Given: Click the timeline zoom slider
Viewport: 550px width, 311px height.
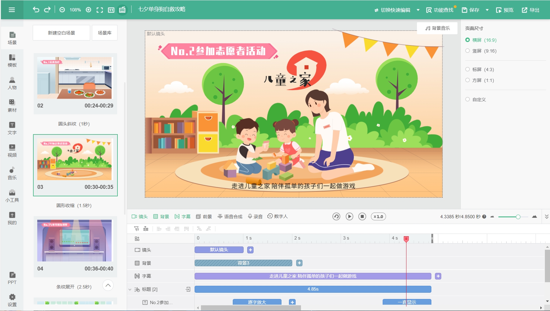Looking at the screenshot, I should pos(513,217).
